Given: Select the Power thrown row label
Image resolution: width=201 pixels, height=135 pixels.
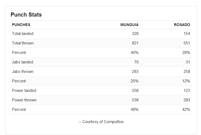Looking at the screenshot, I should [24, 100].
